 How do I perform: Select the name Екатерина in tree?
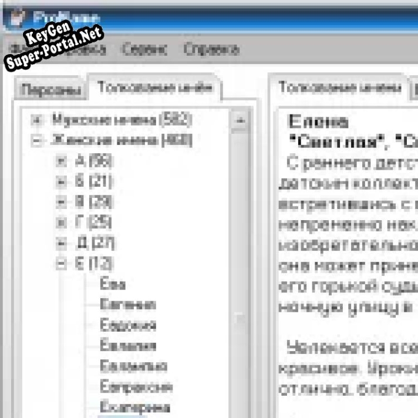134,407
